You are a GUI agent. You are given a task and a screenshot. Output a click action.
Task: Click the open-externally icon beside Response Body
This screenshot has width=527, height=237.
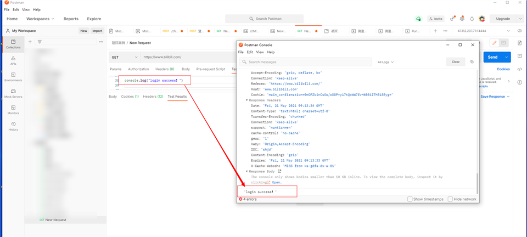coord(279,171)
